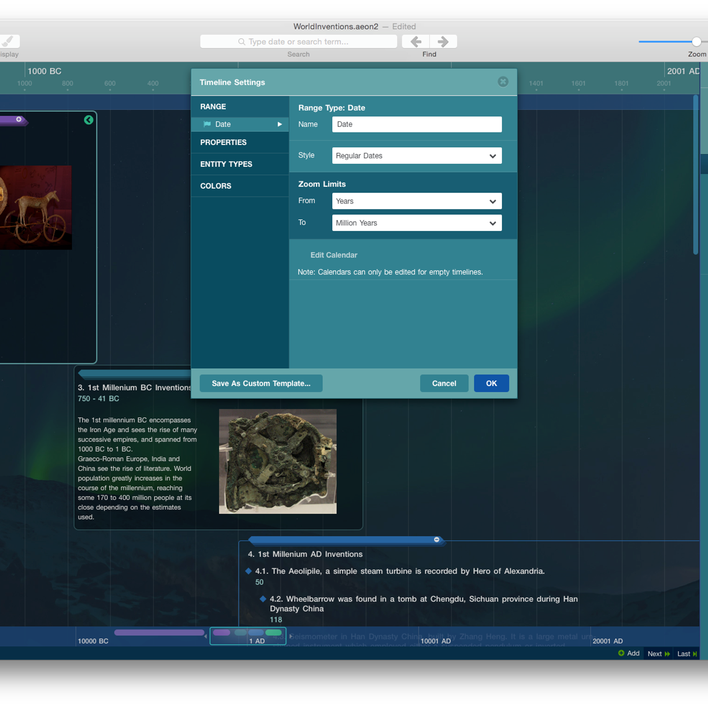The height and width of the screenshot is (708, 708).
Task: Select the PROPERTIES section
Action: 240,142
